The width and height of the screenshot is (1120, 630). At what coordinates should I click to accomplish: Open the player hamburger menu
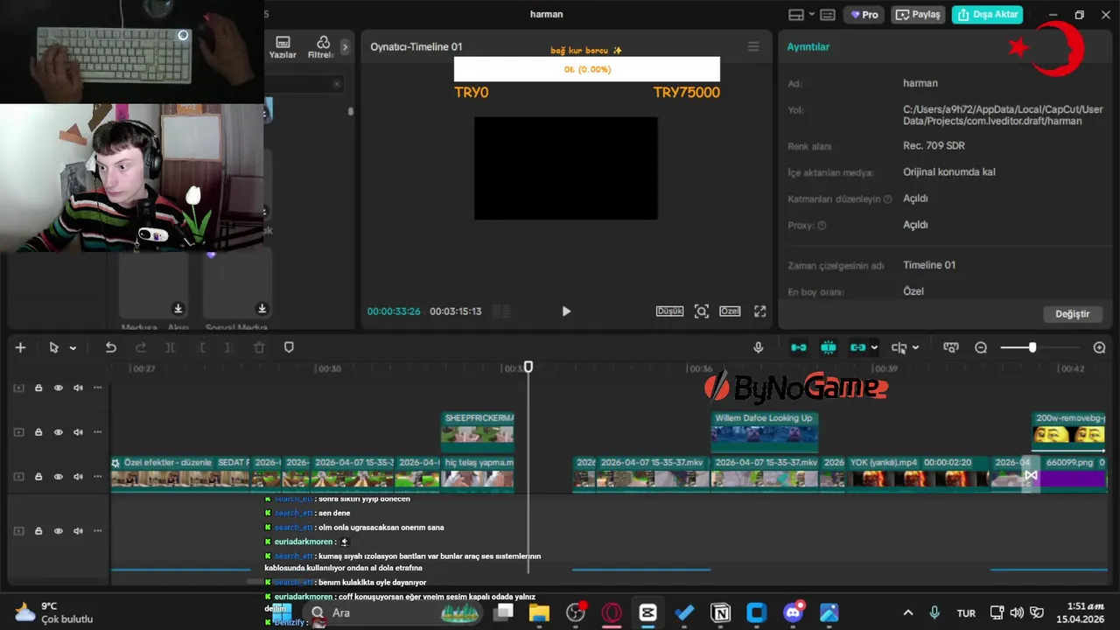click(x=753, y=46)
